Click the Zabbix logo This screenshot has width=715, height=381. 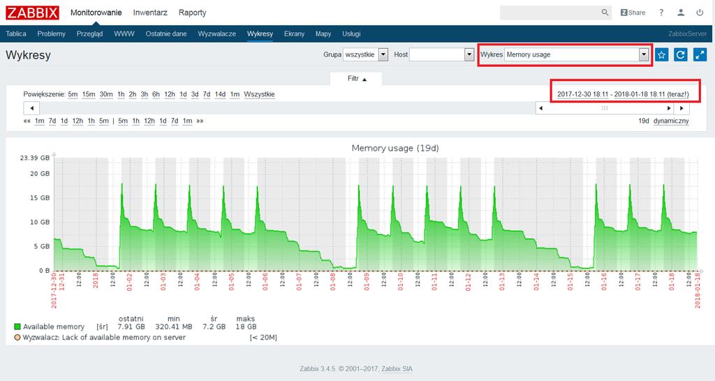tap(32, 13)
